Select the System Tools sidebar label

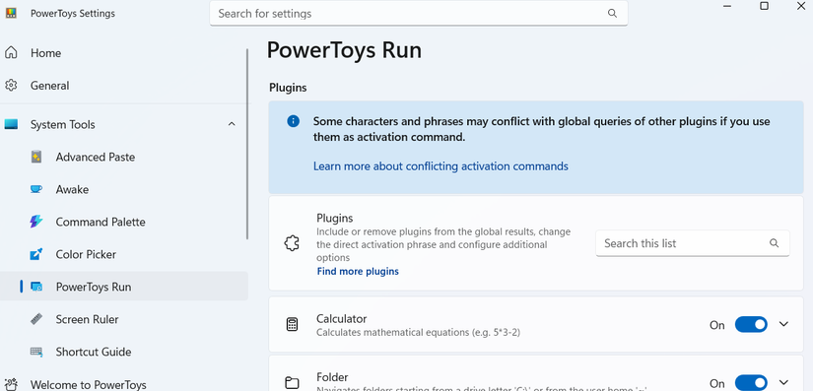63,125
